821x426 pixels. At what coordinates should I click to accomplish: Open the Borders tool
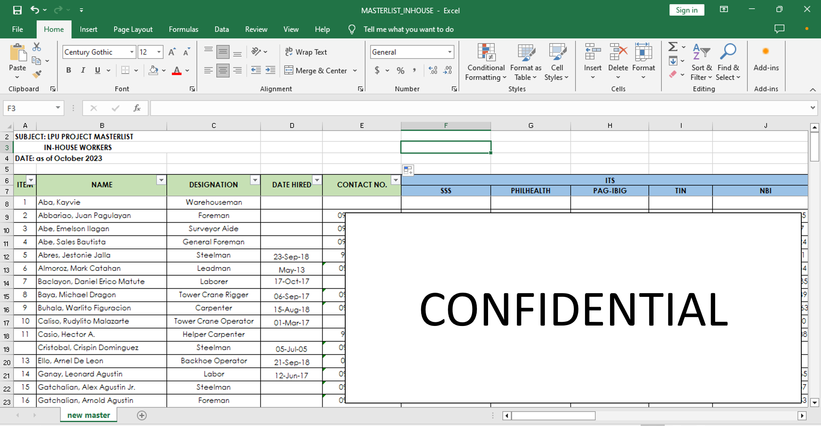point(126,71)
